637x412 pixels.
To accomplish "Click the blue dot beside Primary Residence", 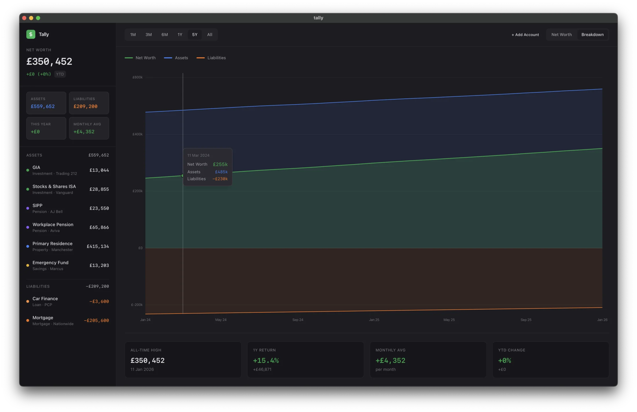I will pos(28,246).
